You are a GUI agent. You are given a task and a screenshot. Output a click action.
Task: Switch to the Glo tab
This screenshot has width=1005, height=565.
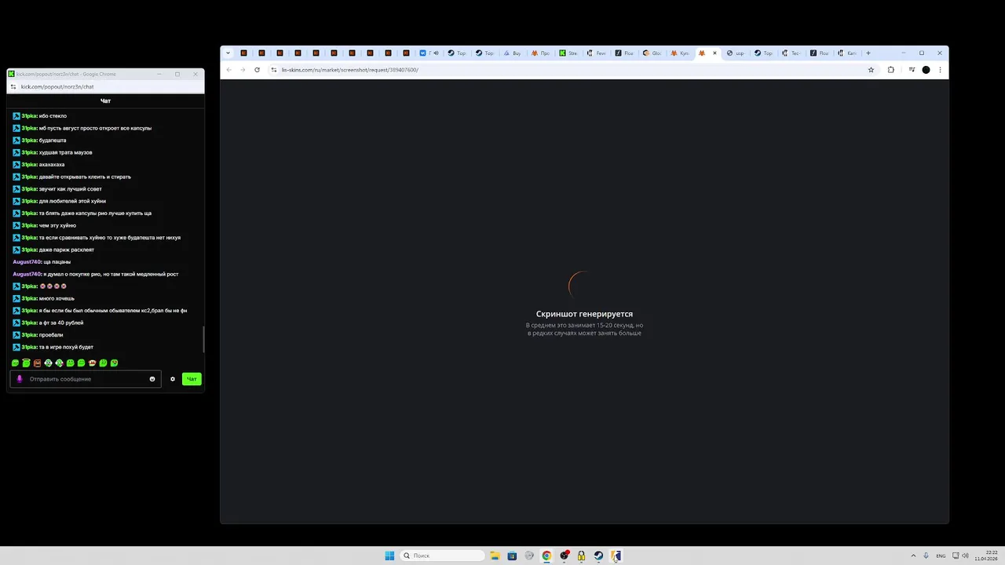(x=652, y=53)
